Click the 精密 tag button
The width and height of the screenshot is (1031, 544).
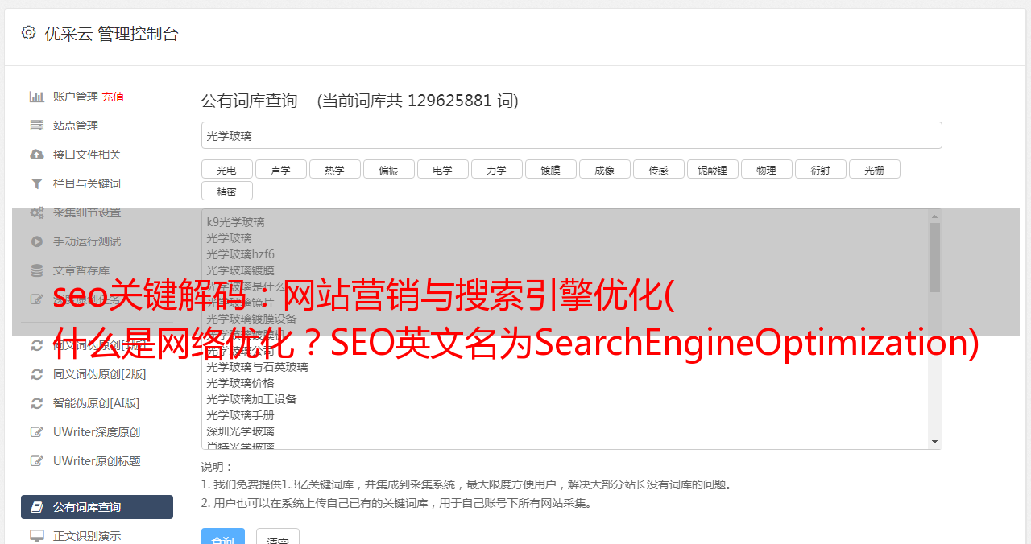coord(227,191)
